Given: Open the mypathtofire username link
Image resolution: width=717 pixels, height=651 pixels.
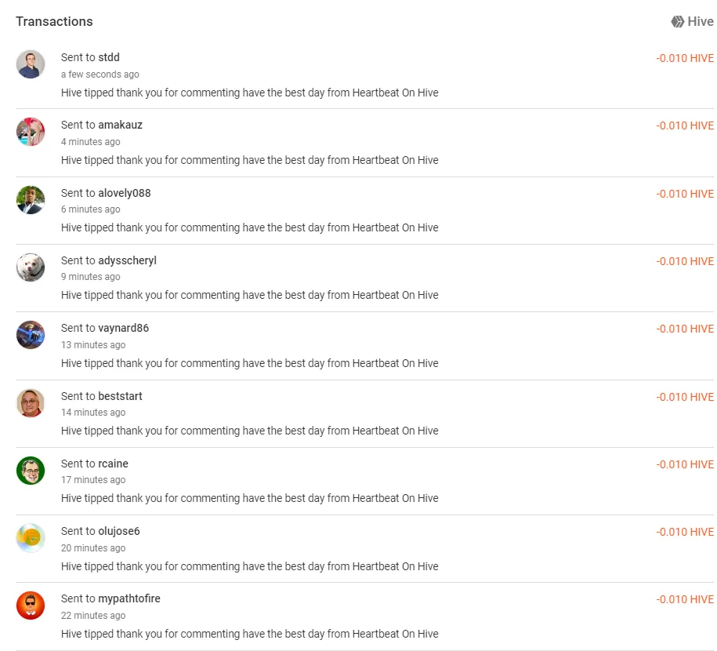Looking at the screenshot, I should (129, 598).
